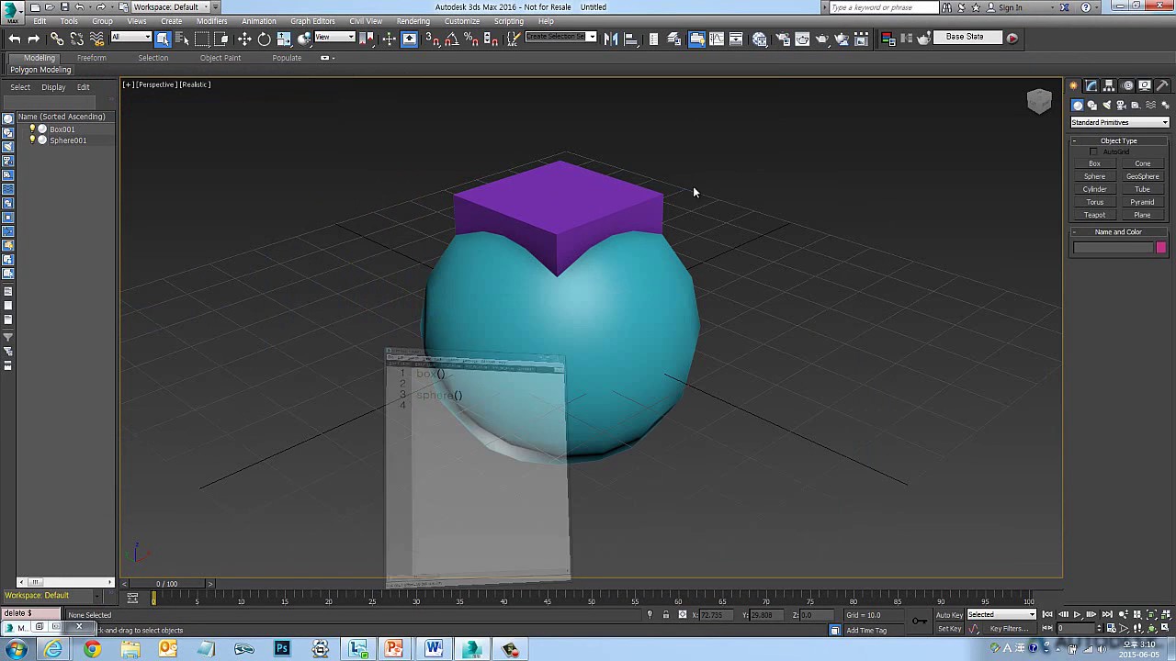
Task: Click the Align tool icon
Action: (x=631, y=39)
